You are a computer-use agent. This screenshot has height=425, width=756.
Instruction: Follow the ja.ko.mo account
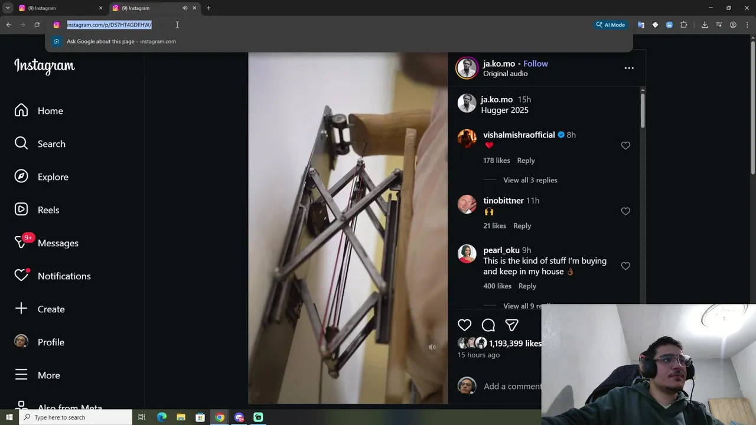(x=536, y=64)
